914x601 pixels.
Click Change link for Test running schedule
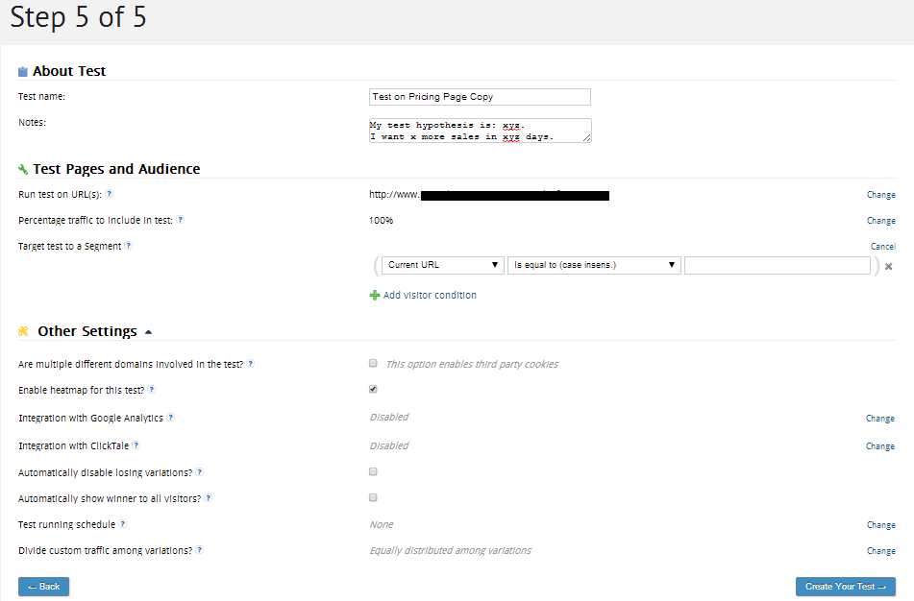point(880,525)
